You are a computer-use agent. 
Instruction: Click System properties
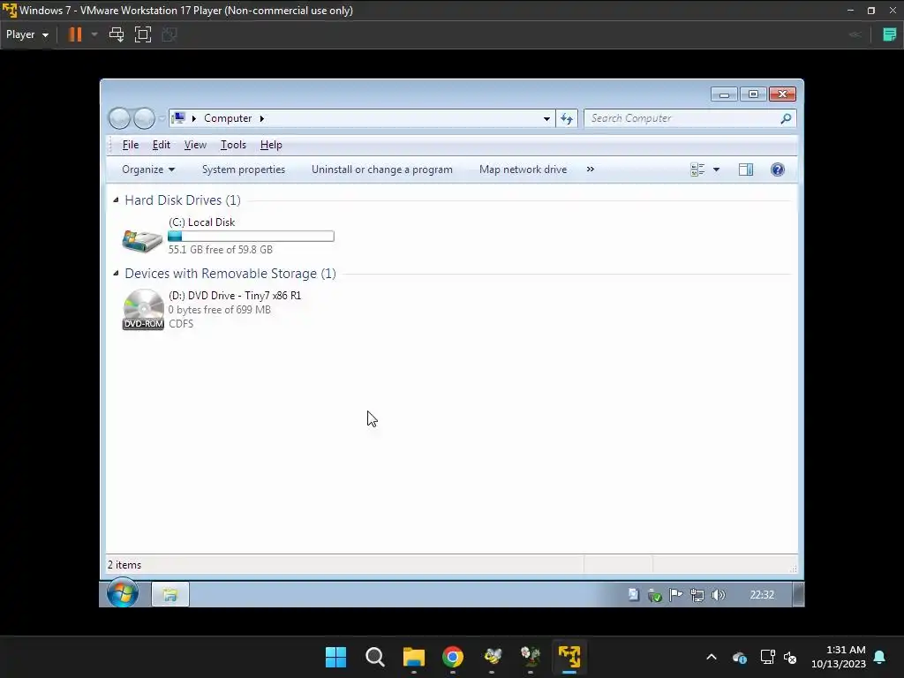(244, 169)
